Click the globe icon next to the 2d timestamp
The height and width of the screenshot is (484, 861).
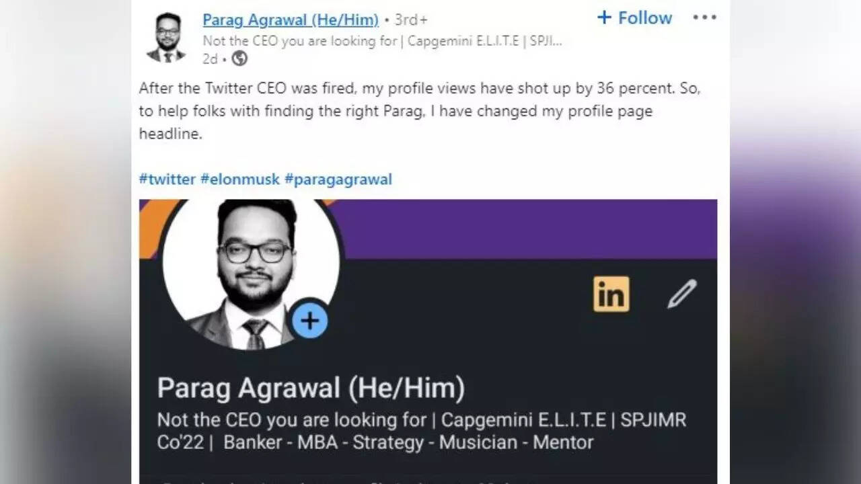tap(240, 59)
